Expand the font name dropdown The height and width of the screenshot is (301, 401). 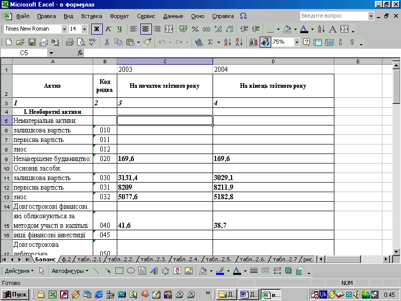(64, 29)
